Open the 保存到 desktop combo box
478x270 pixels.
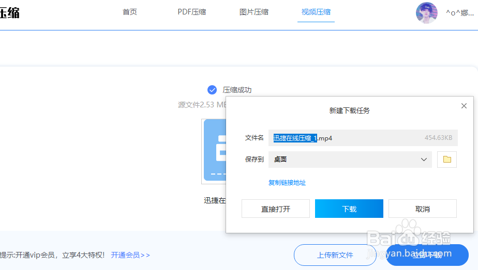point(350,160)
